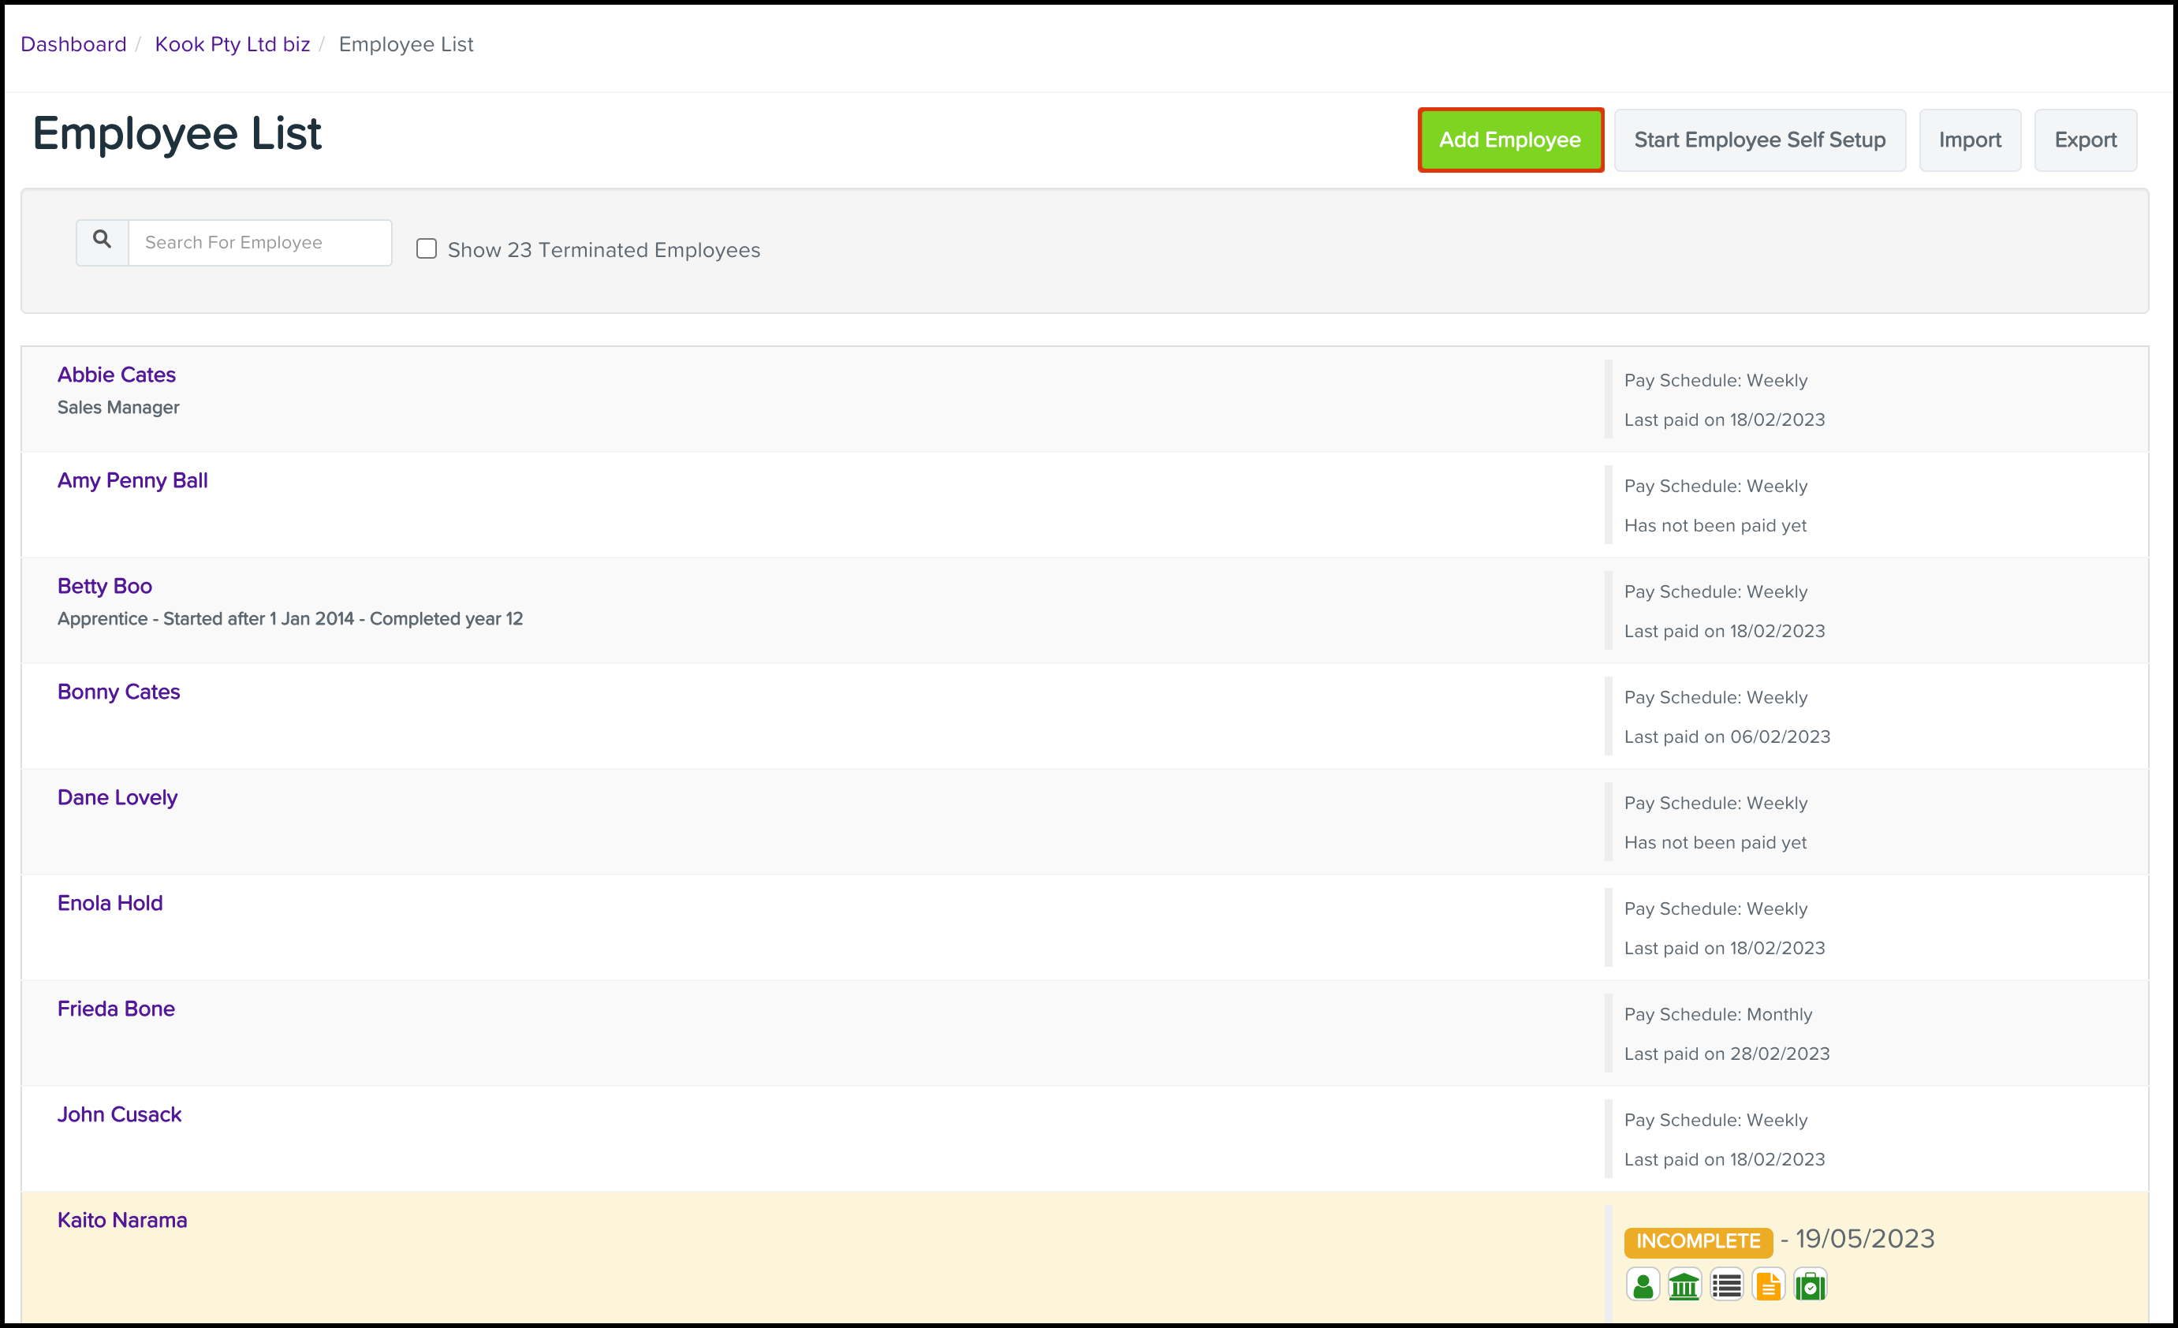Click the green briefcase employment icon for Kaito Narama
The image size is (2178, 1328).
[x=1811, y=1285]
